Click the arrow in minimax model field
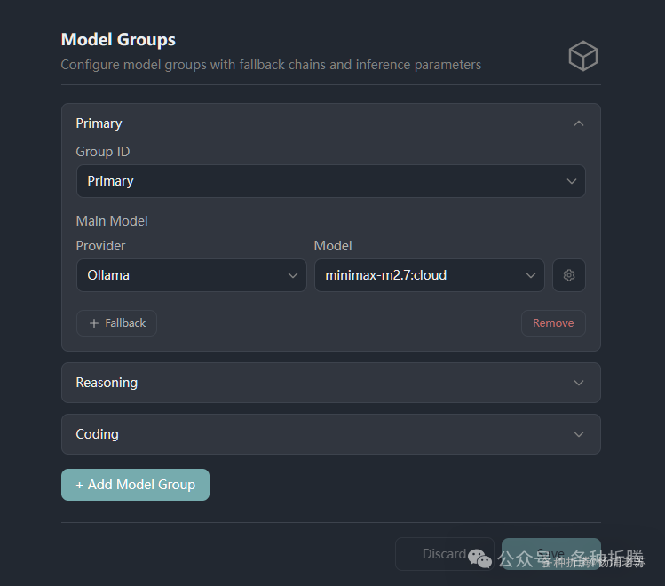The width and height of the screenshot is (665, 586). [x=531, y=275]
